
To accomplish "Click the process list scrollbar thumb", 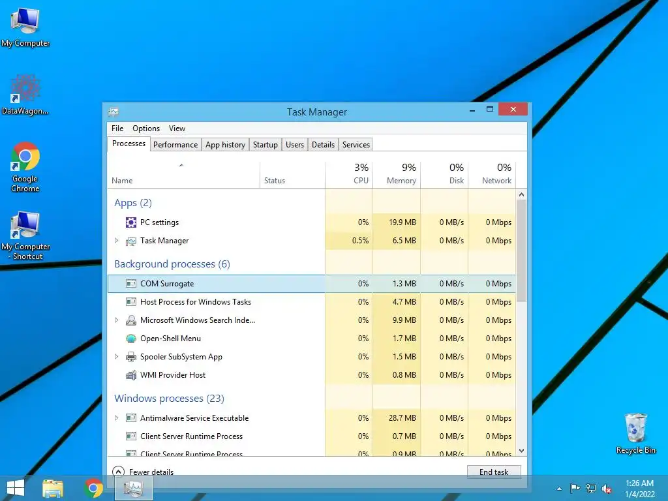I will coord(521,250).
